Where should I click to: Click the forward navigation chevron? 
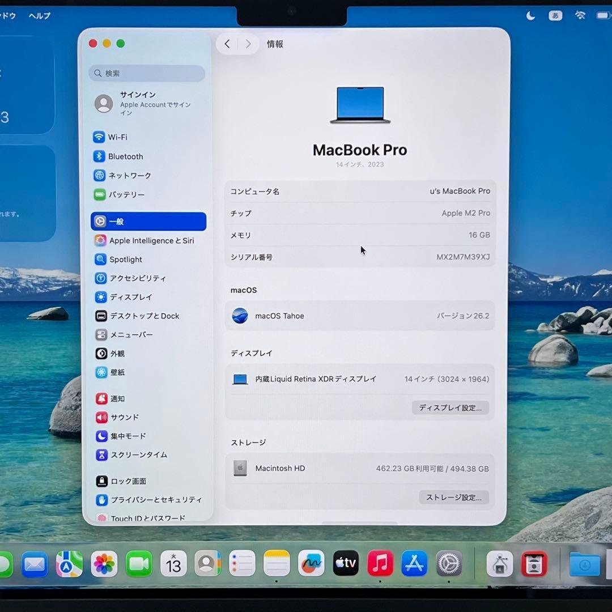pyautogui.click(x=248, y=44)
